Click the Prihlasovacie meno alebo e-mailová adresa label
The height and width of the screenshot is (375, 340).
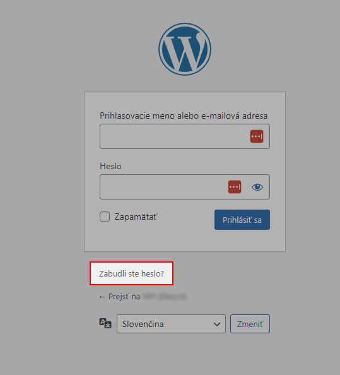[x=184, y=116]
